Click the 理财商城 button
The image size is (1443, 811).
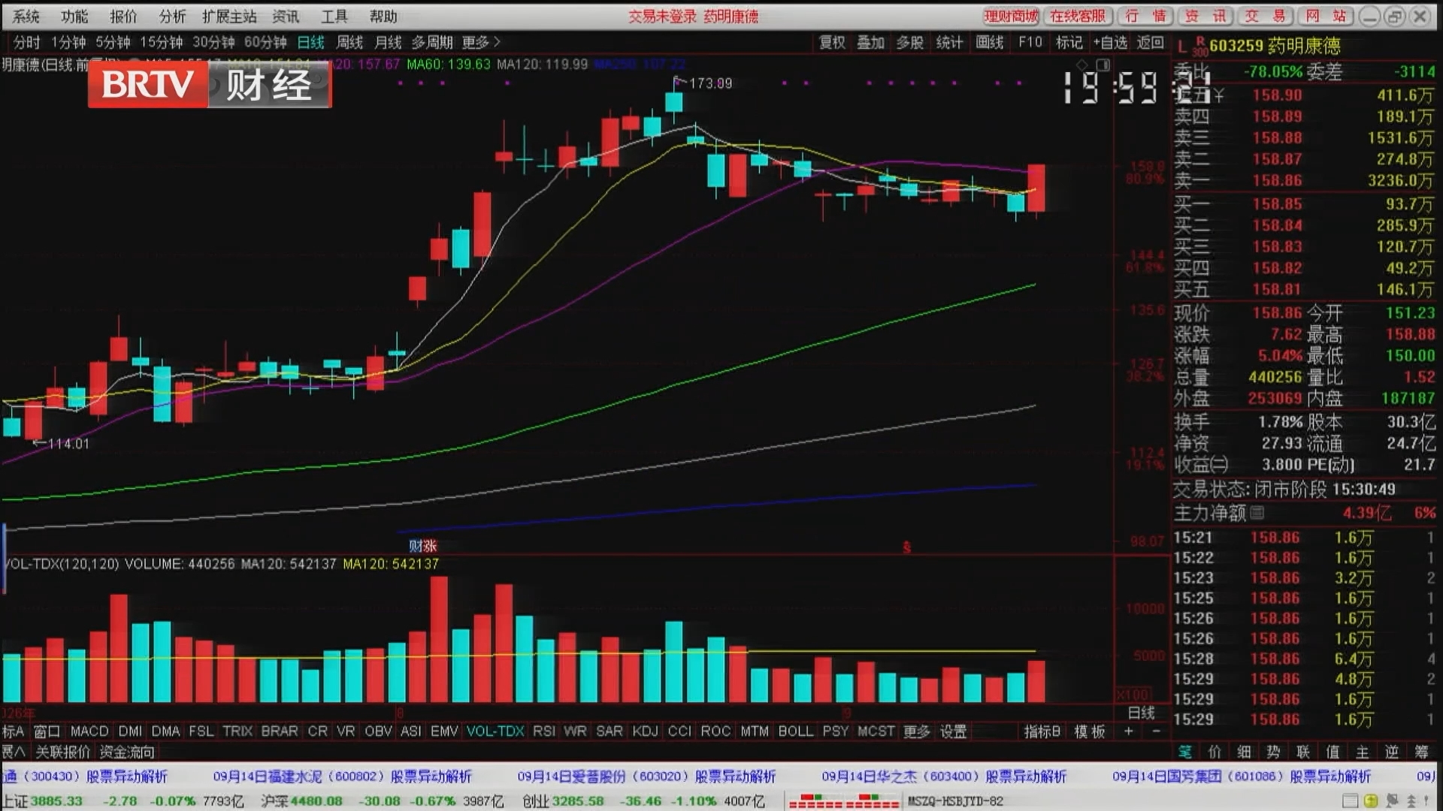click(1011, 17)
